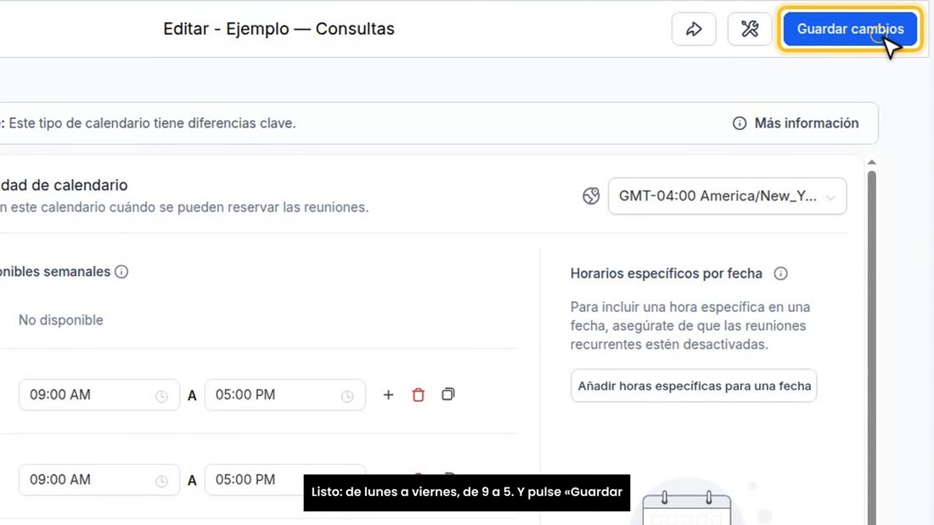Copy first row hours with duplicate icon
The height and width of the screenshot is (525, 934).
(x=448, y=394)
